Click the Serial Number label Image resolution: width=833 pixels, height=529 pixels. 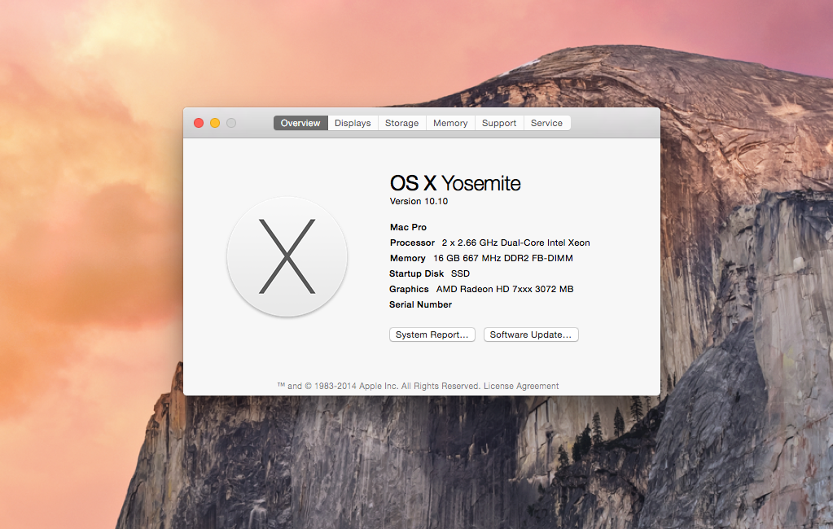tap(420, 304)
